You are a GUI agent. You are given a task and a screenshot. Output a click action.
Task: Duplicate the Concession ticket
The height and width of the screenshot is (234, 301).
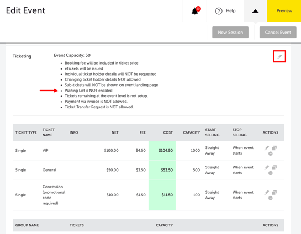pos(274,193)
